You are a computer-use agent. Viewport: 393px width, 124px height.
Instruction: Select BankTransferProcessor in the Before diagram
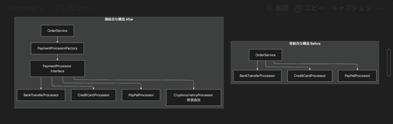pos(257,76)
